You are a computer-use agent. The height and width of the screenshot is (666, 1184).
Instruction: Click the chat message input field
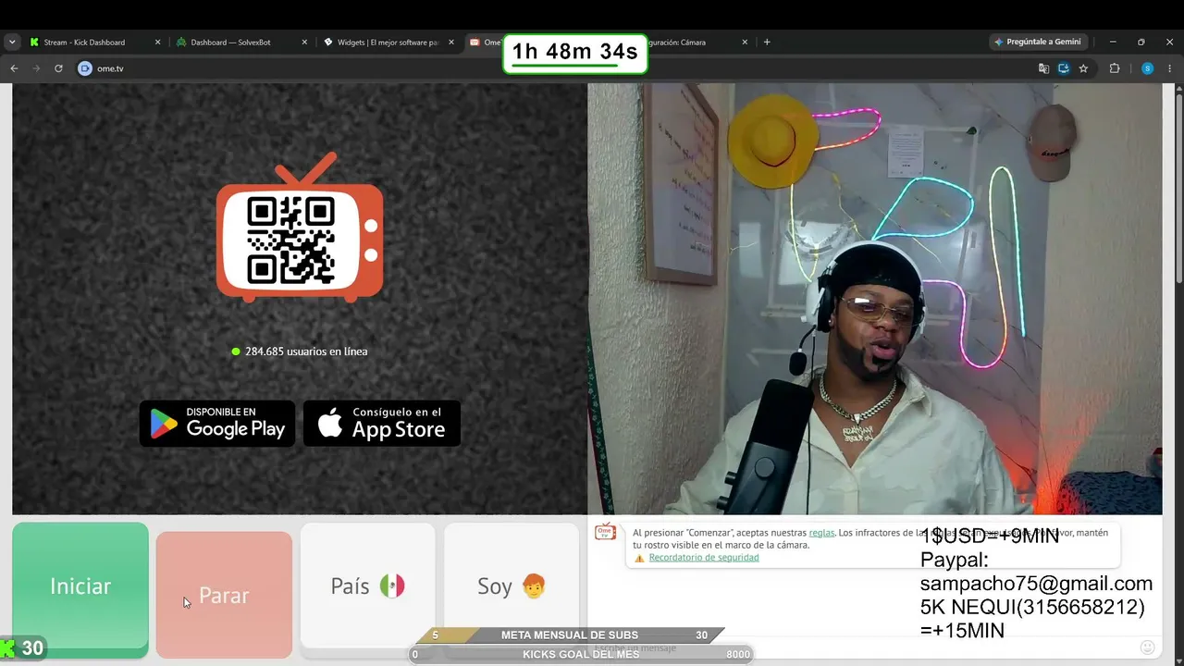pyautogui.click(x=860, y=647)
